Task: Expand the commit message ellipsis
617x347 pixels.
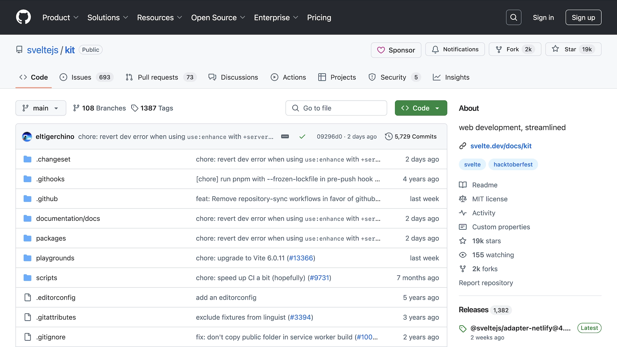Action: [x=285, y=136]
